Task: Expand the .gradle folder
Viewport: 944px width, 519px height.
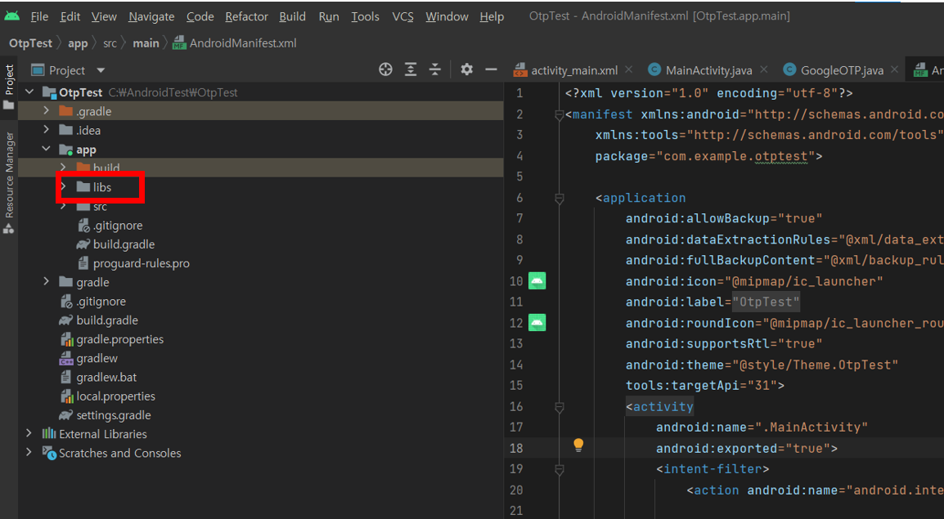Action: 47,111
